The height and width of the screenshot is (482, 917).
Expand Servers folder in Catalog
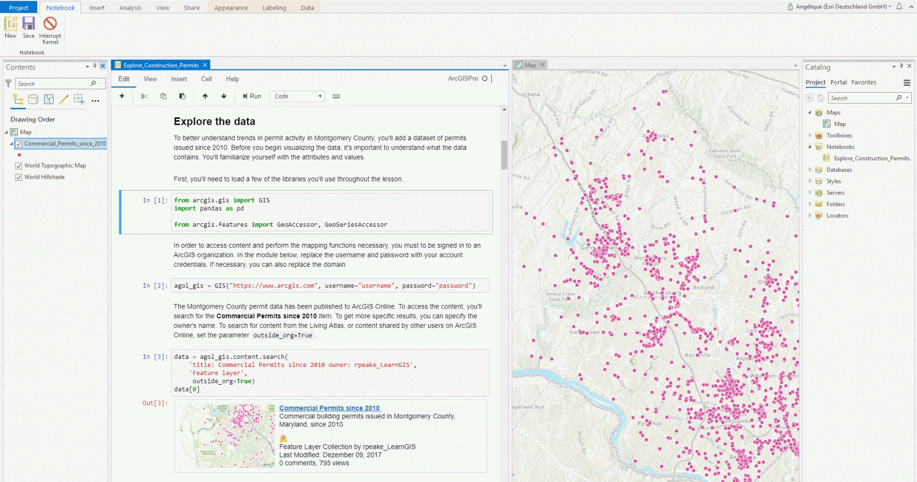pos(810,192)
